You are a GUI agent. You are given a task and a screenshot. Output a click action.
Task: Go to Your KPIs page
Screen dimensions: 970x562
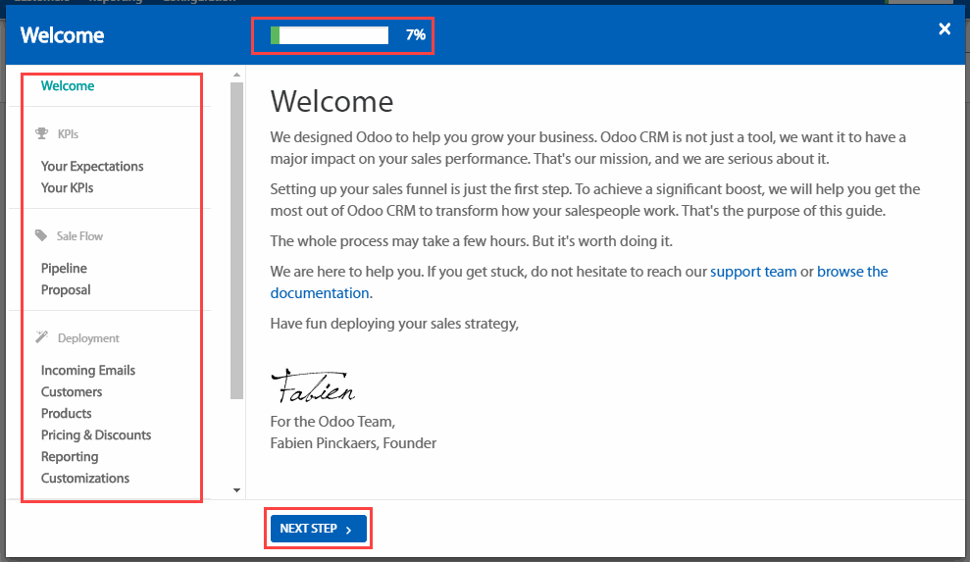[x=68, y=188]
